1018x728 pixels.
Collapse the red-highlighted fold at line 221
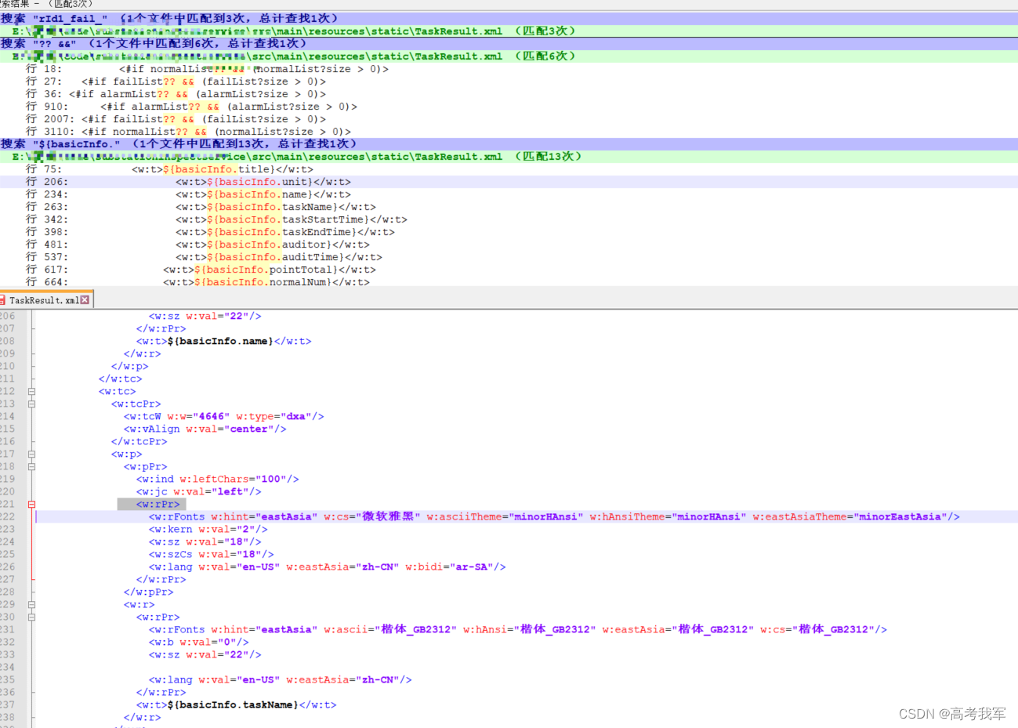(x=31, y=504)
